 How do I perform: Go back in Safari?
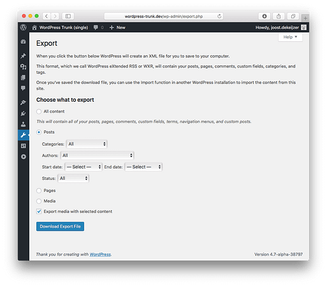pyautogui.click(x=47, y=16)
